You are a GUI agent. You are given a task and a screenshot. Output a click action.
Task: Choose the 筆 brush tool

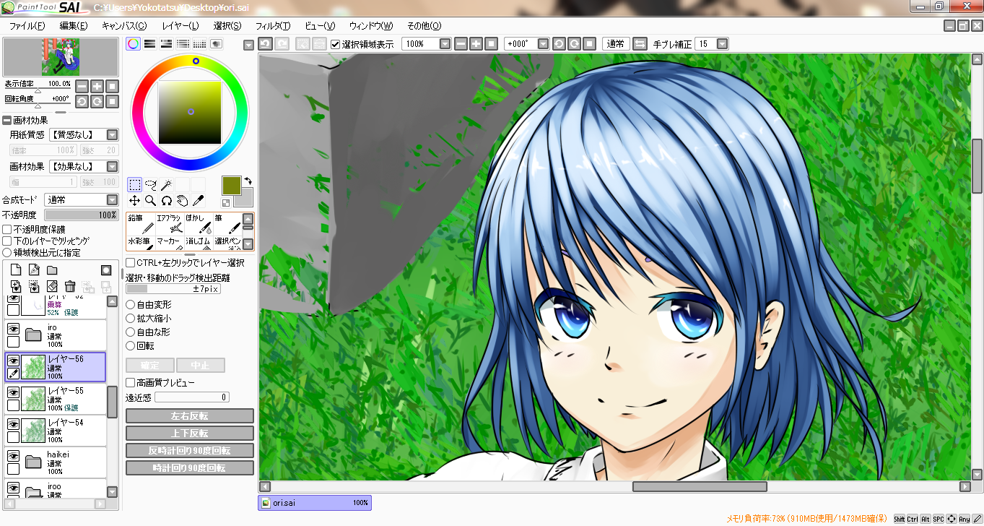[227, 223]
